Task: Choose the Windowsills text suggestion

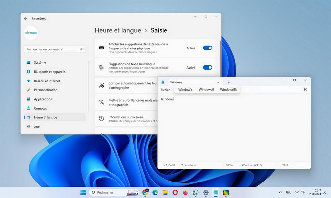Action: tap(228, 90)
